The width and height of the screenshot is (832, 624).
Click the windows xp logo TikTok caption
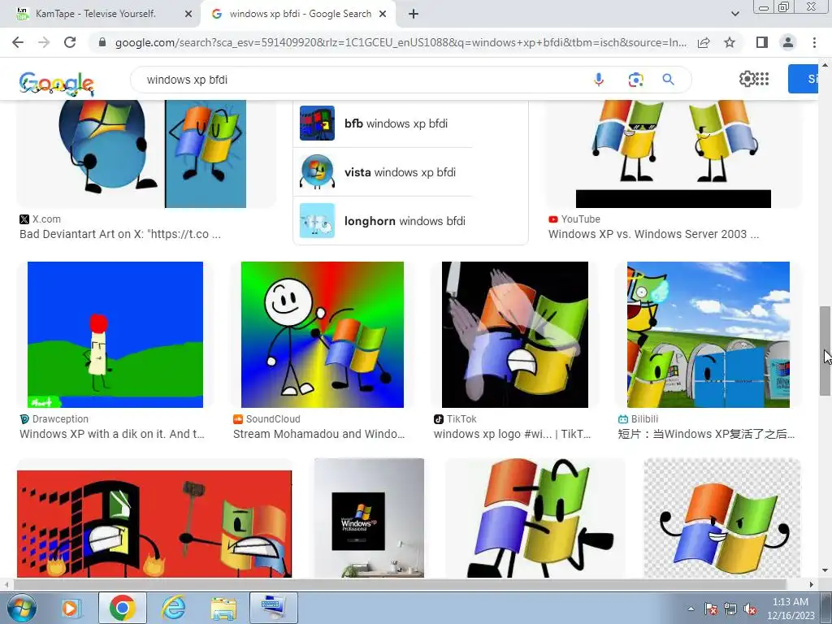pos(512,434)
